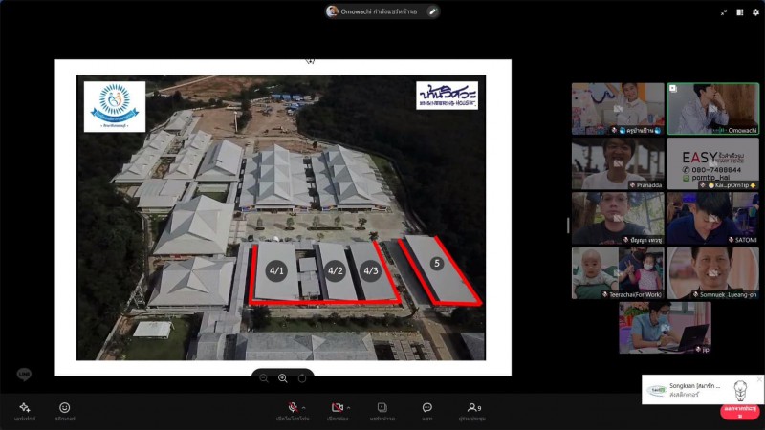Screen dimensions: 765x430
Task: Zoom in on the shared screen
Action: tap(283, 378)
